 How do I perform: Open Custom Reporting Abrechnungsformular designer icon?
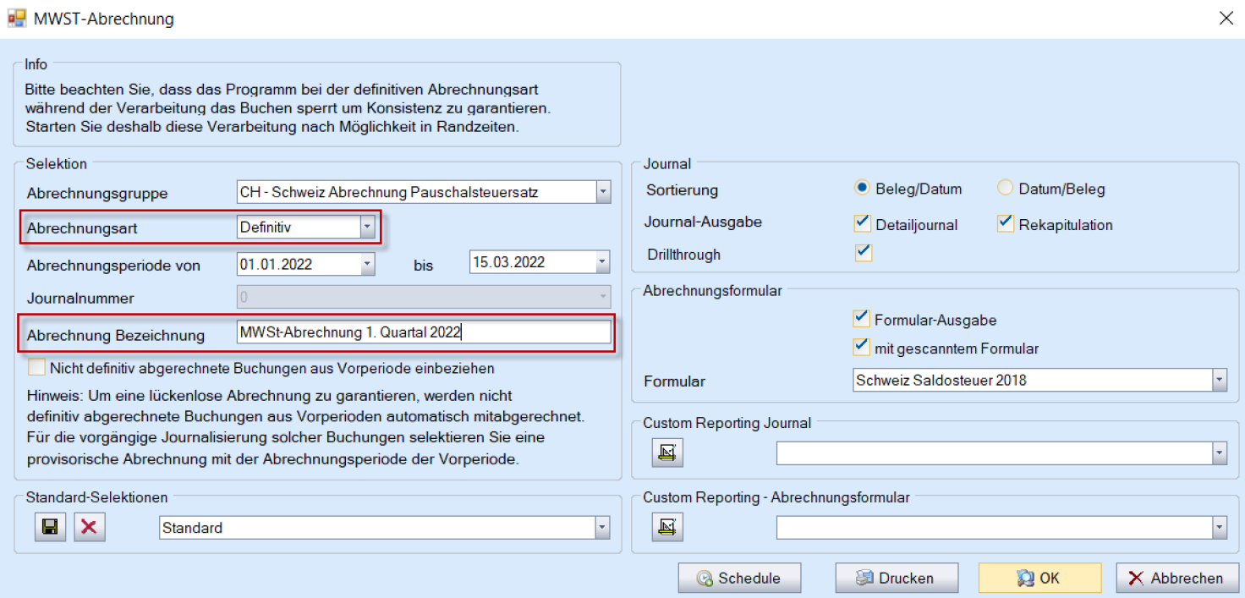coord(666,528)
